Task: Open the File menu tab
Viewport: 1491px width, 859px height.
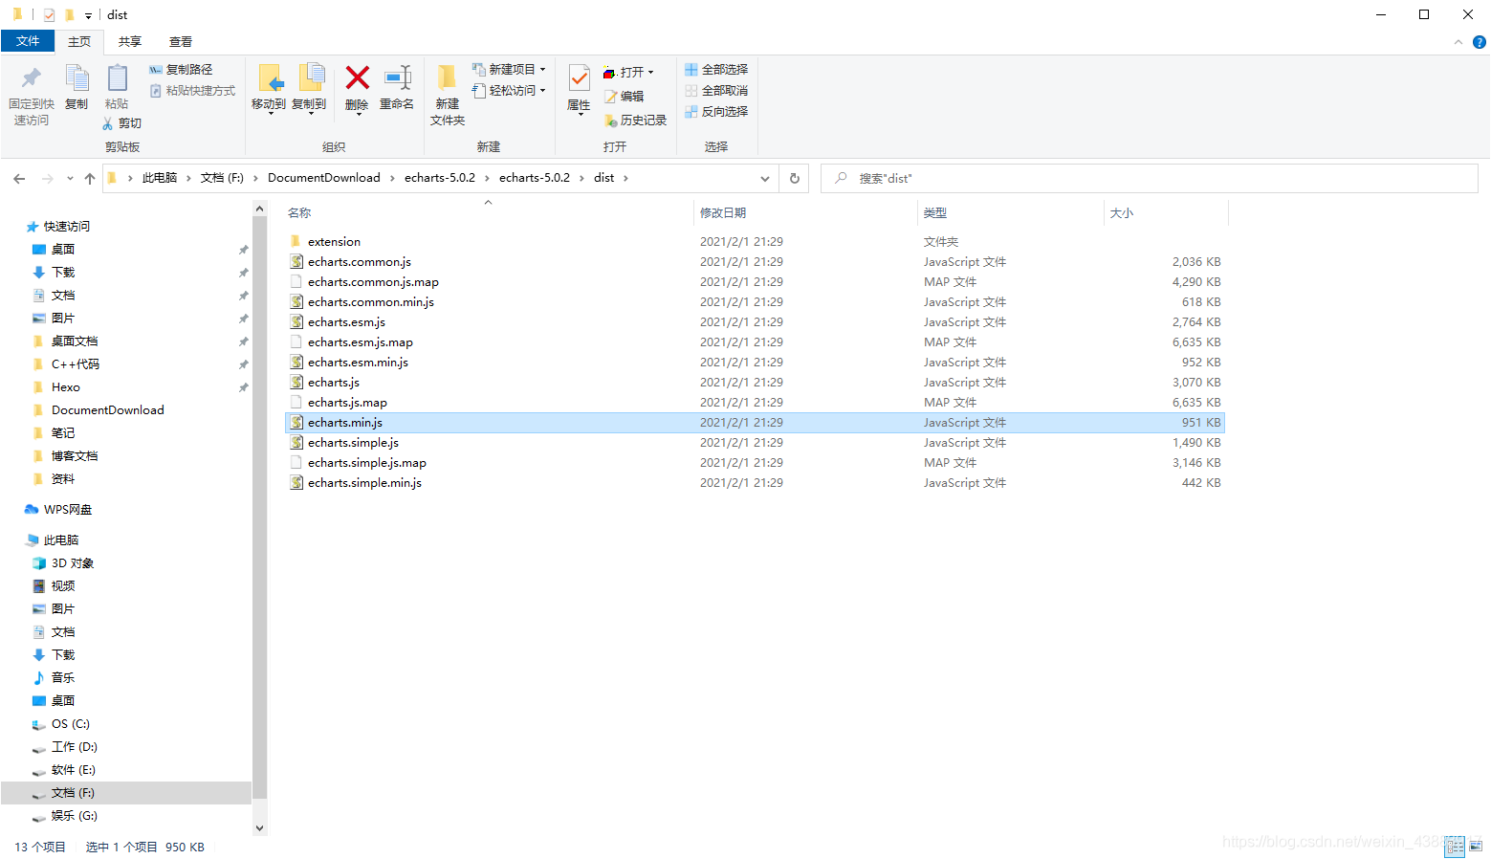Action: tap(28, 41)
